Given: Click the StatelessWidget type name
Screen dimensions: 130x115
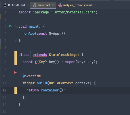Looking at the screenshot, I should pyautogui.click(x=64, y=55).
